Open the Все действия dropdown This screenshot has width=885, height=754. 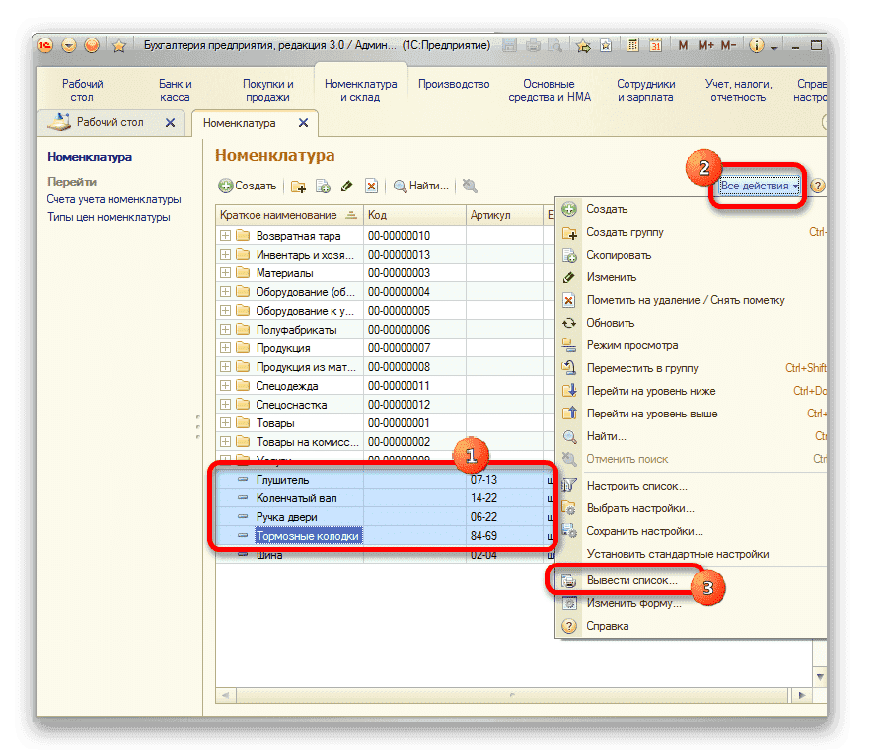pos(759,186)
